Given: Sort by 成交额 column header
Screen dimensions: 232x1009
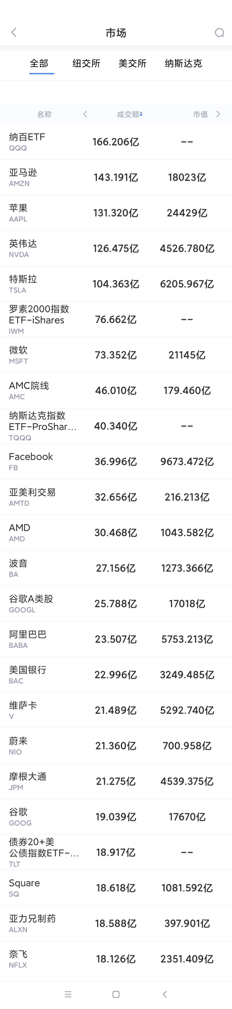Looking at the screenshot, I should pos(129,114).
